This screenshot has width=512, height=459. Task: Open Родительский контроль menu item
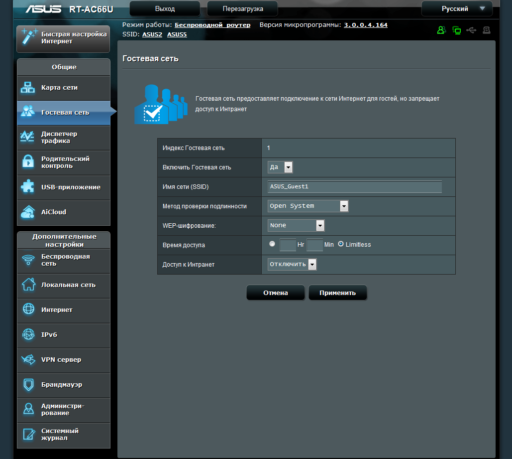pyautogui.click(x=64, y=162)
